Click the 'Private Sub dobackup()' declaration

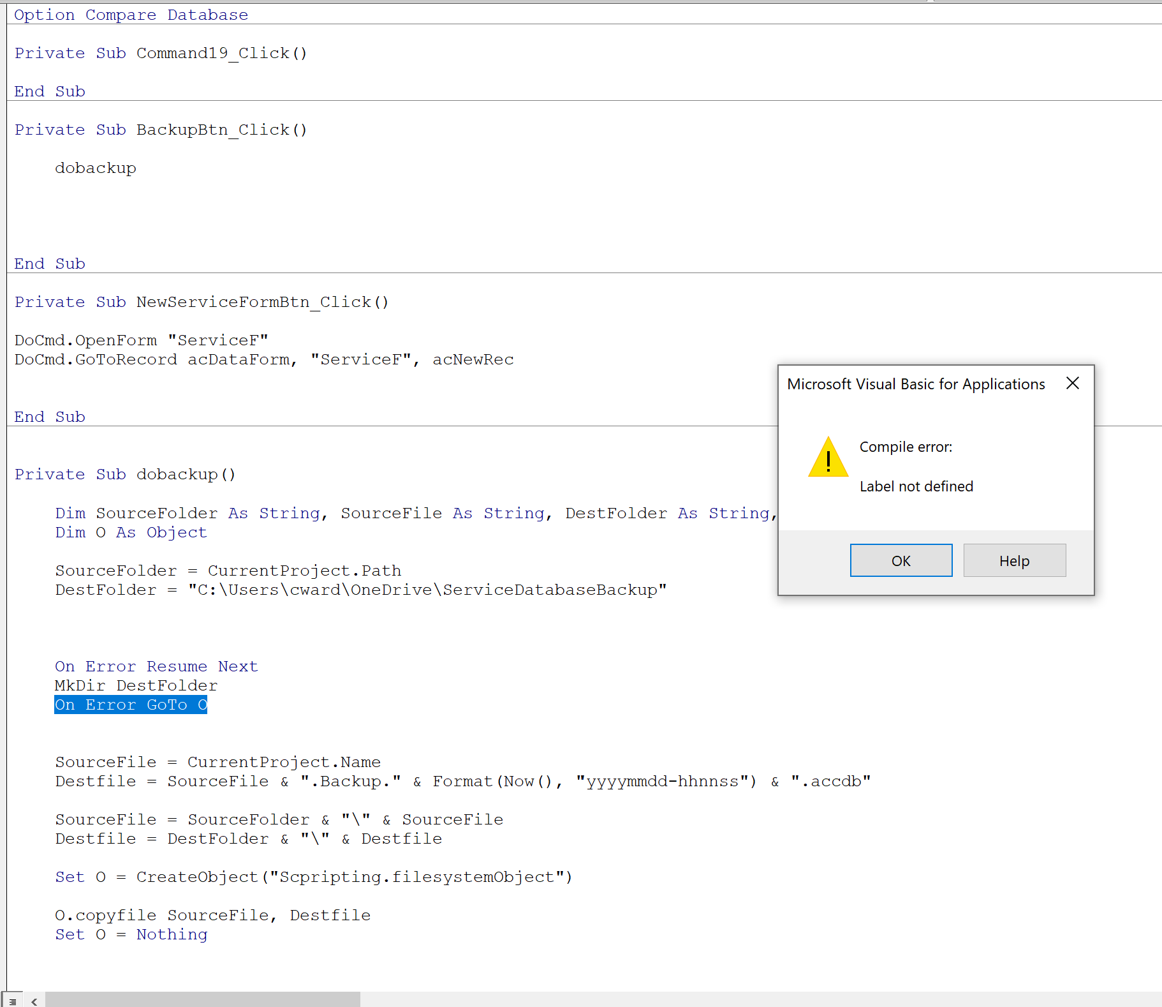125,474
